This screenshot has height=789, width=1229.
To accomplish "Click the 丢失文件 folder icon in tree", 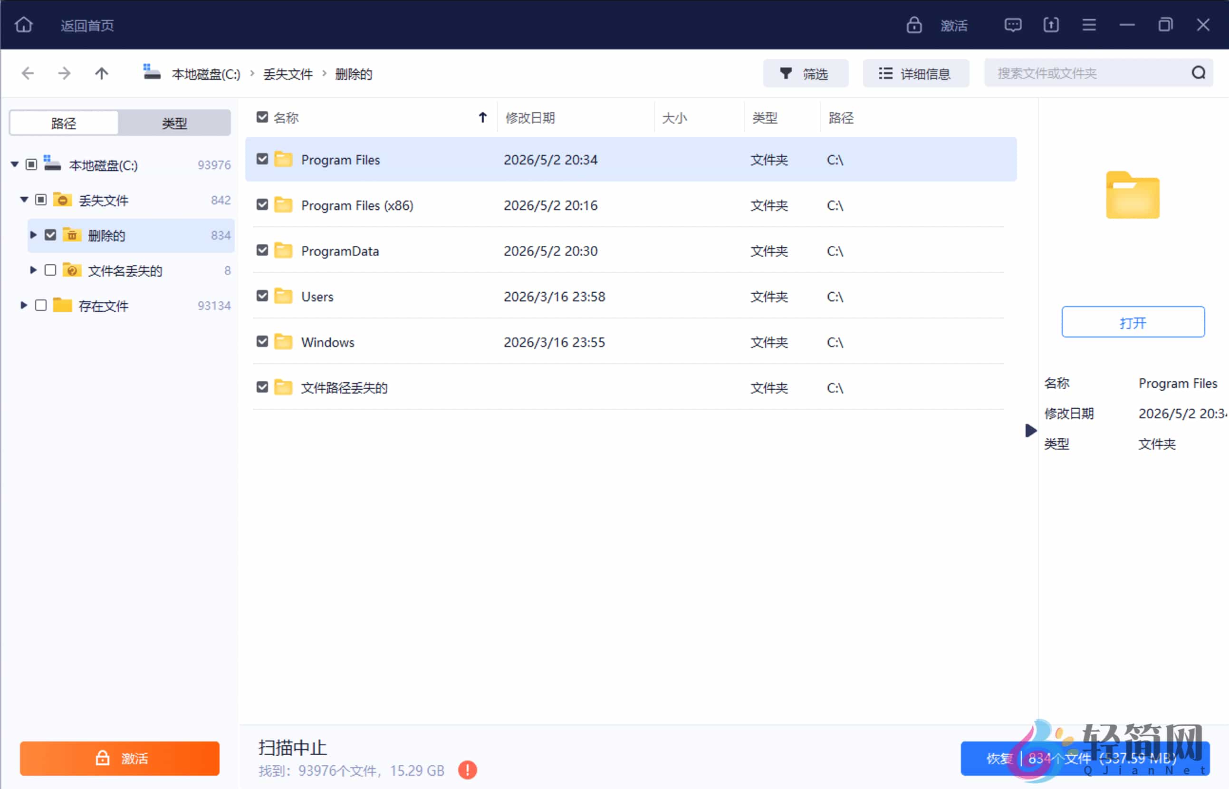I will point(63,199).
